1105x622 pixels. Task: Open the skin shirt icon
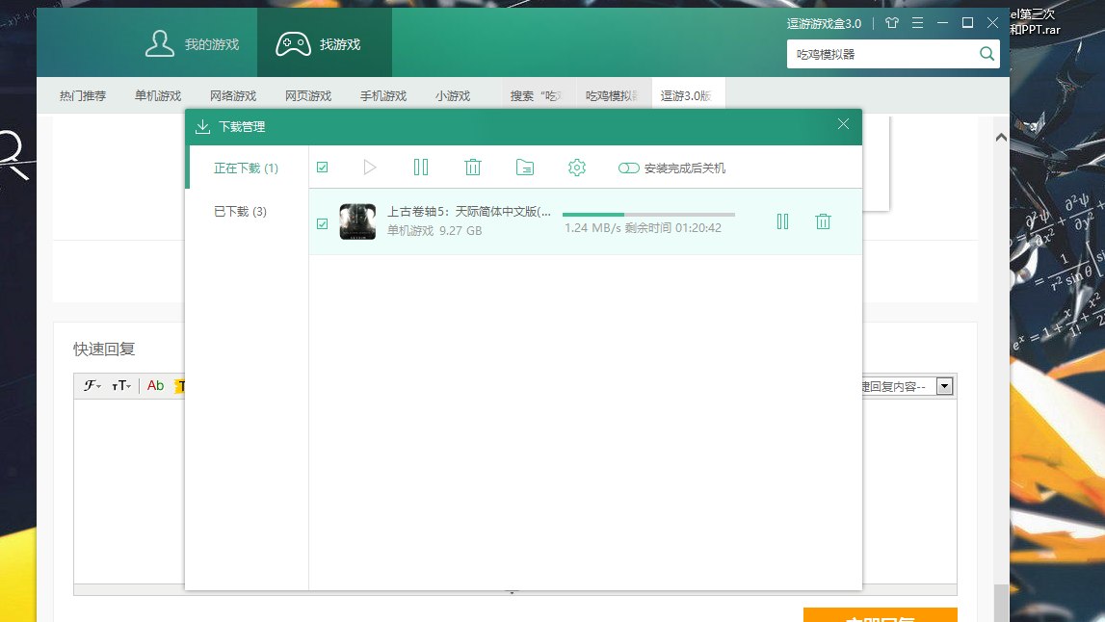[891, 22]
